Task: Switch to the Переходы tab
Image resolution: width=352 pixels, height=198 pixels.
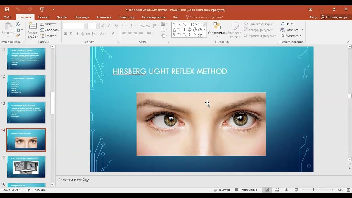Action: [x=82, y=17]
